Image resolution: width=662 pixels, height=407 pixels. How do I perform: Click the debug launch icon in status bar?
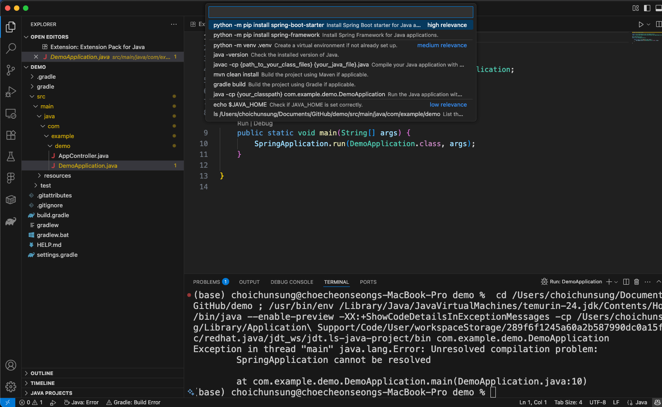pos(53,403)
